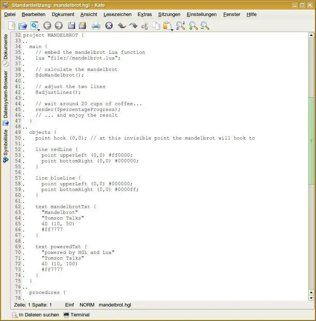Click color value '#ff0000;' on line 53

point(121,155)
